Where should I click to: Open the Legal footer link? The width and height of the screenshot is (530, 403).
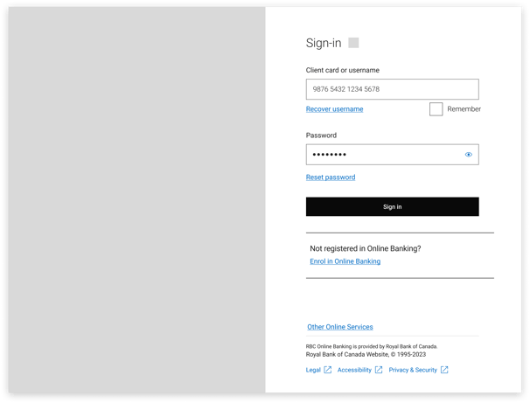tap(313, 370)
